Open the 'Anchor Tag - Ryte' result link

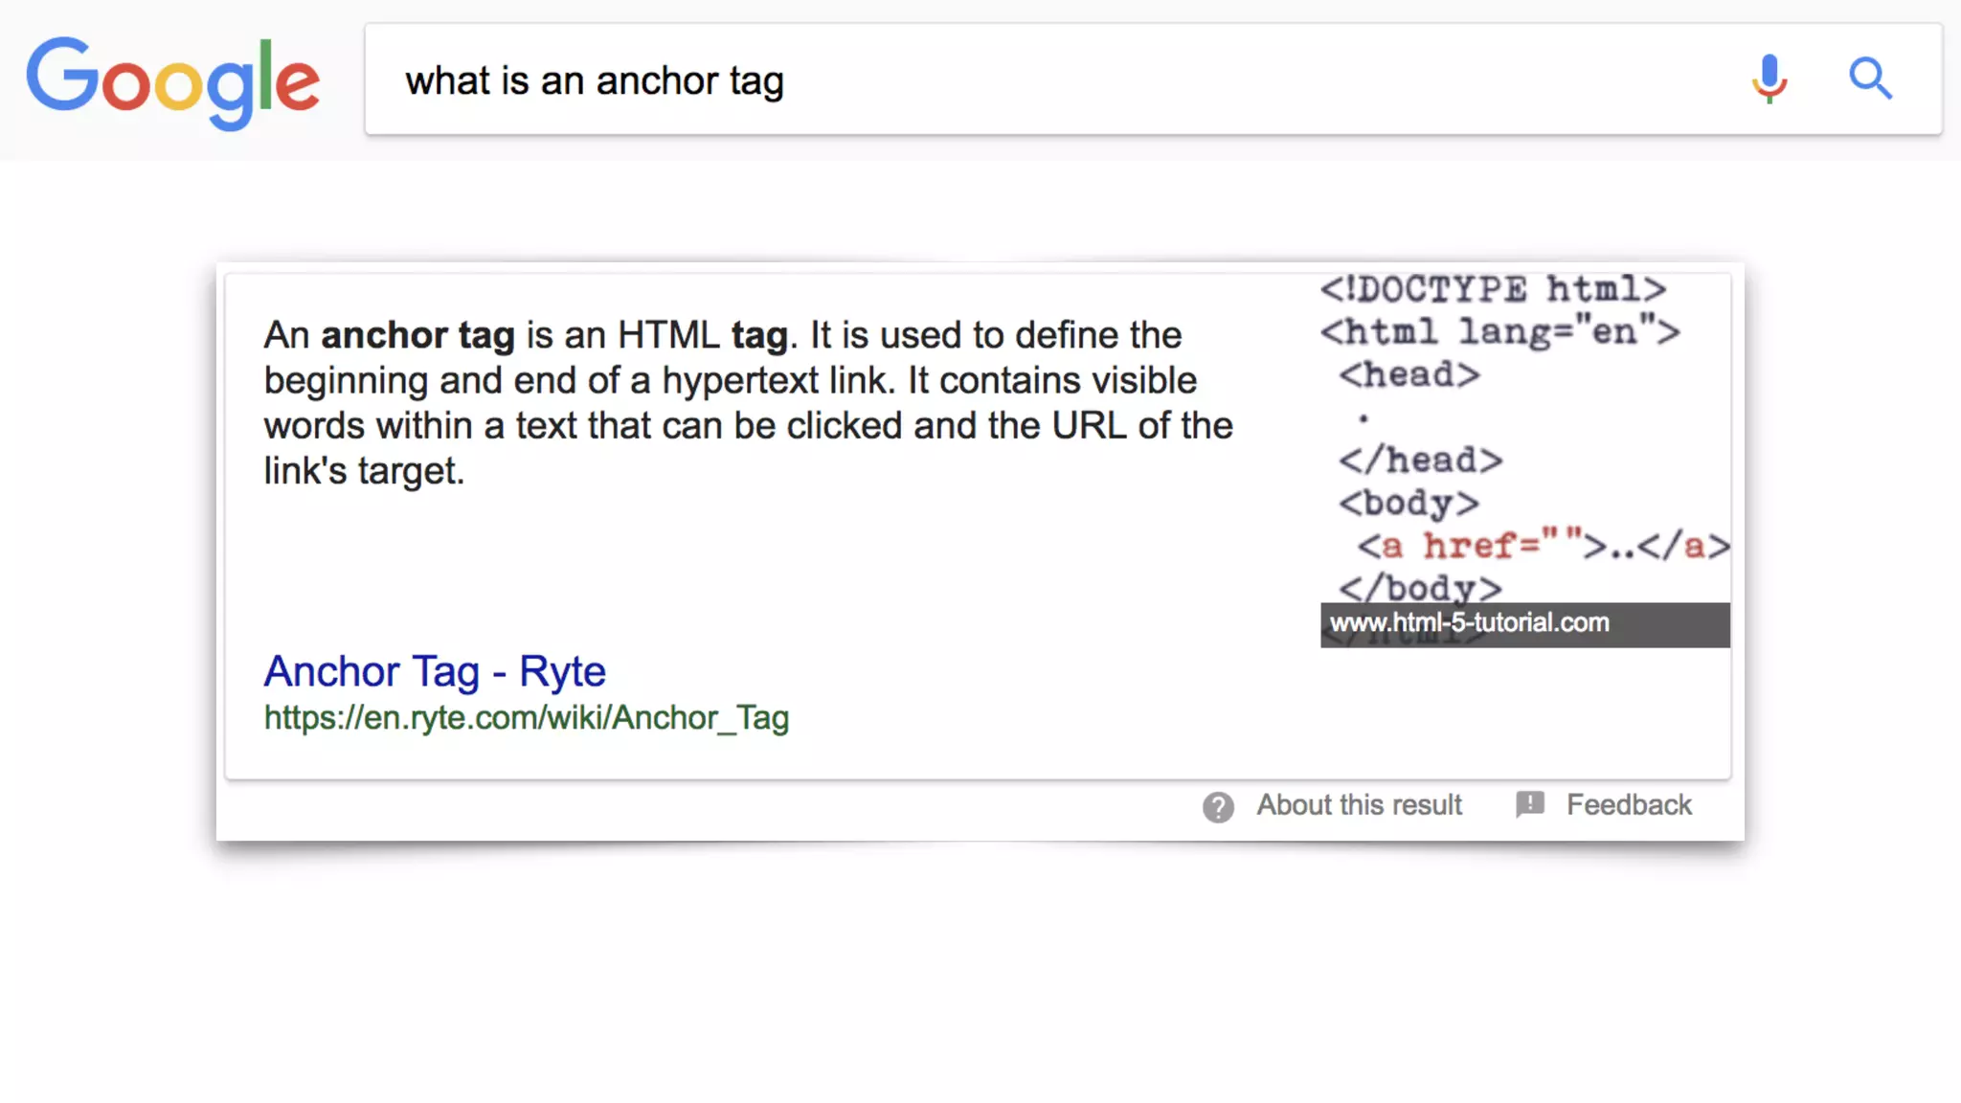[x=435, y=671]
